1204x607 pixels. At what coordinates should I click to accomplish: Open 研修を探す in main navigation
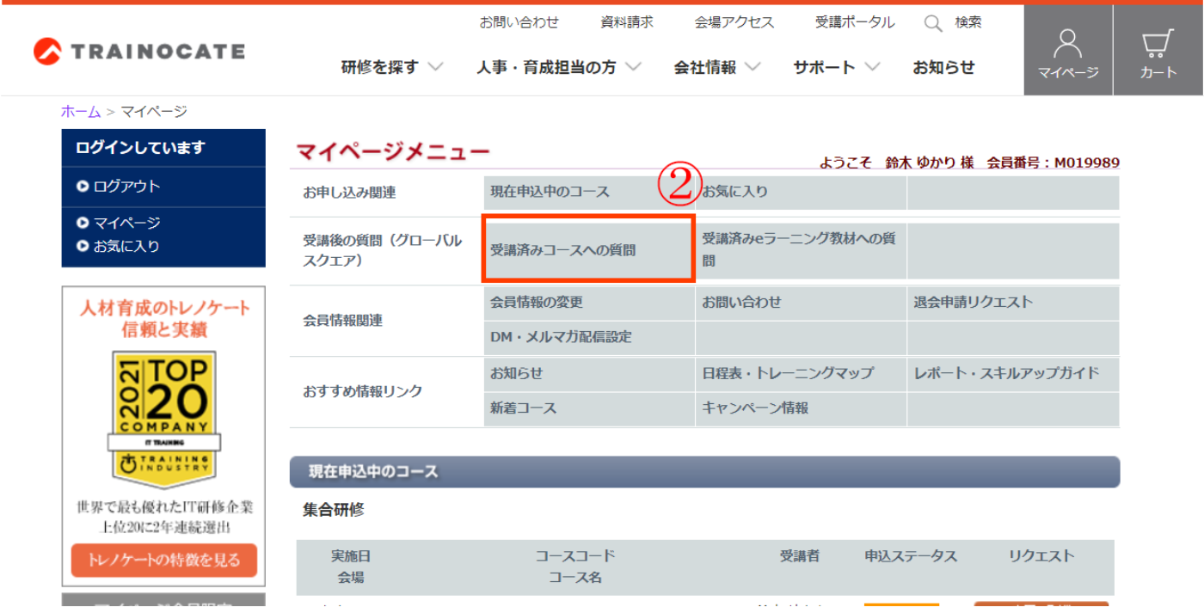[380, 67]
